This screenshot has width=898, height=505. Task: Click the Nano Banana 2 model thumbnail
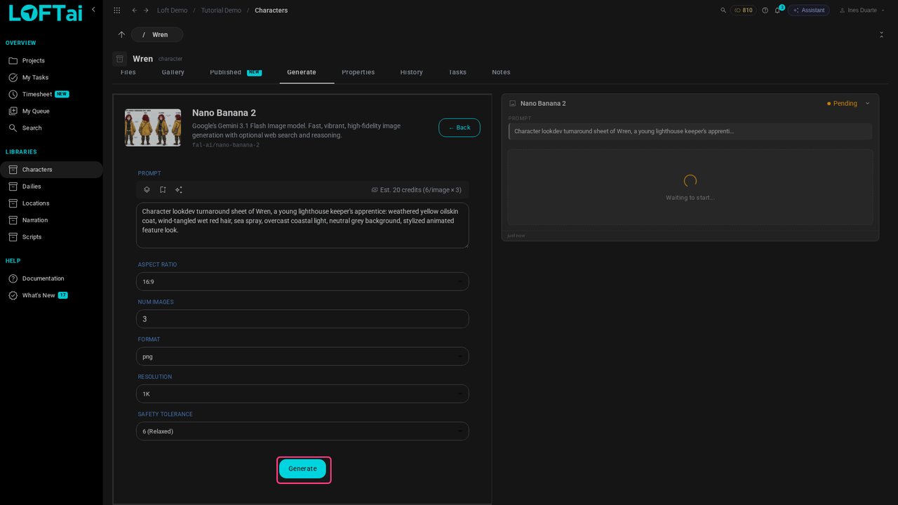point(153,128)
